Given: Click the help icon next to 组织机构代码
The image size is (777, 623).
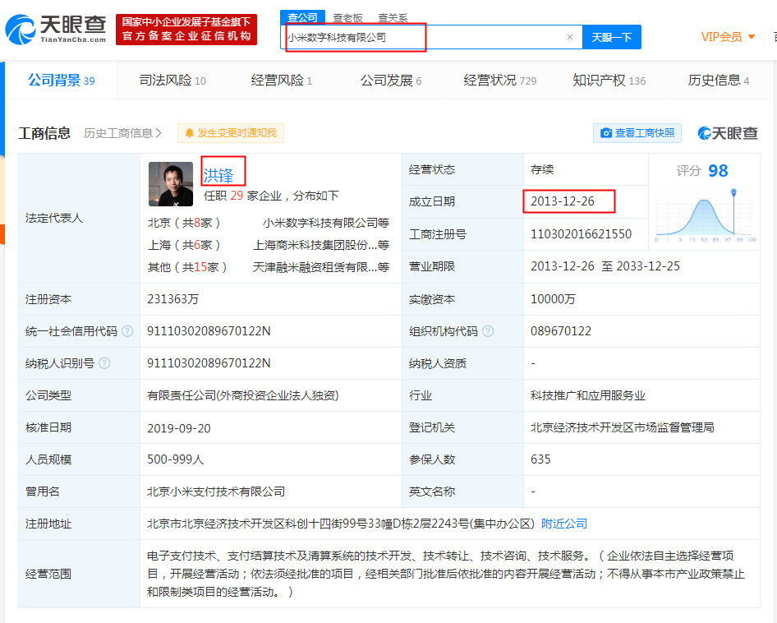Looking at the screenshot, I should click(488, 331).
